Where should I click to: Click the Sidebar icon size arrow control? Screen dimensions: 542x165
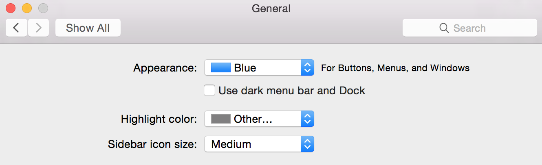point(308,144)
